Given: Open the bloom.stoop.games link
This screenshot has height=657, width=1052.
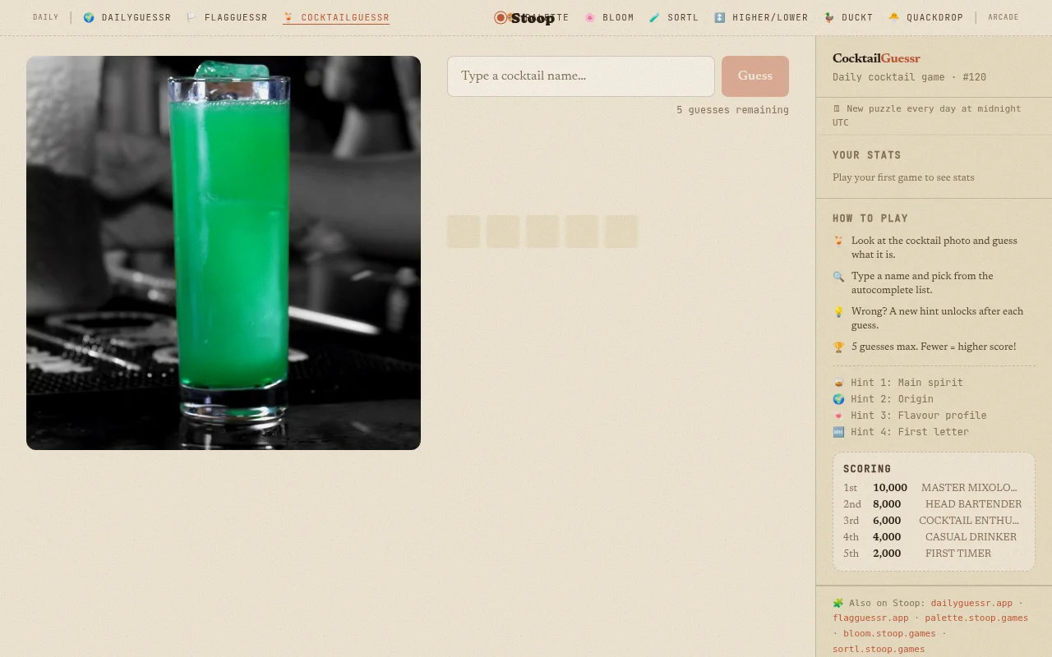Looking at the screenshot, I should click(x=889, y=633).
